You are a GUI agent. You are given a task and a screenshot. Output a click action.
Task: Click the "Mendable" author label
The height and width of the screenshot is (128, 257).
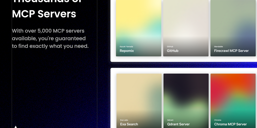[219, 46]
